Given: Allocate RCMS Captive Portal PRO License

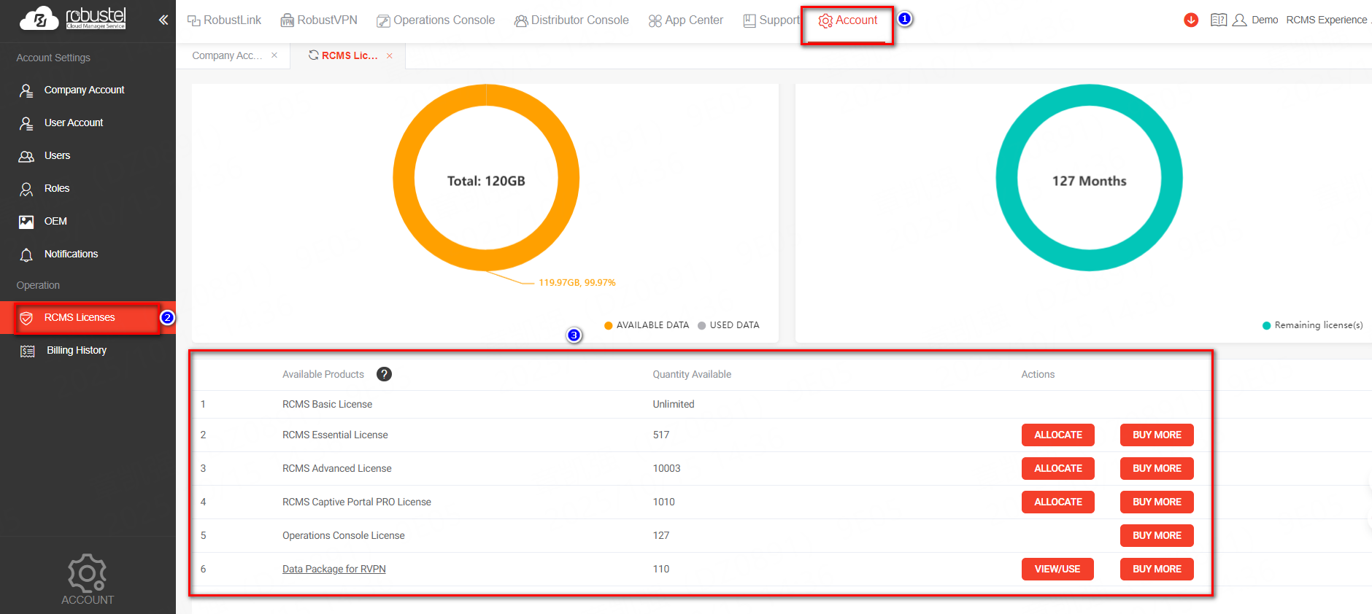Looking at the screenshot, I should 1058,502.
